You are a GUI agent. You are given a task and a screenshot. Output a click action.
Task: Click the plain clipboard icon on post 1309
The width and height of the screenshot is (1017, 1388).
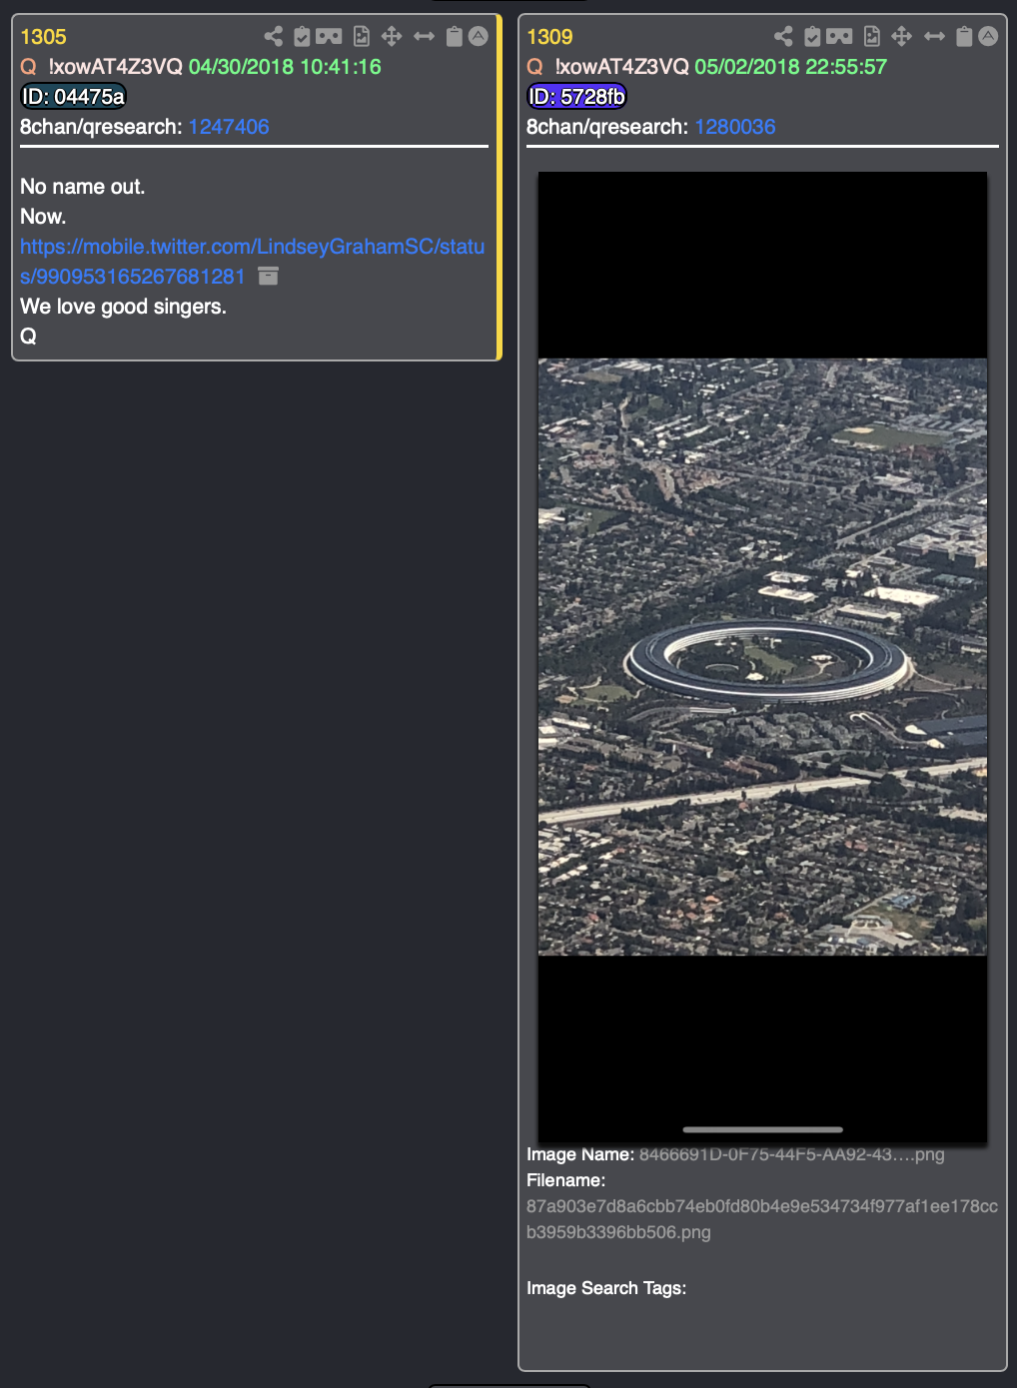pyautogui.click(x=964, y=37)
